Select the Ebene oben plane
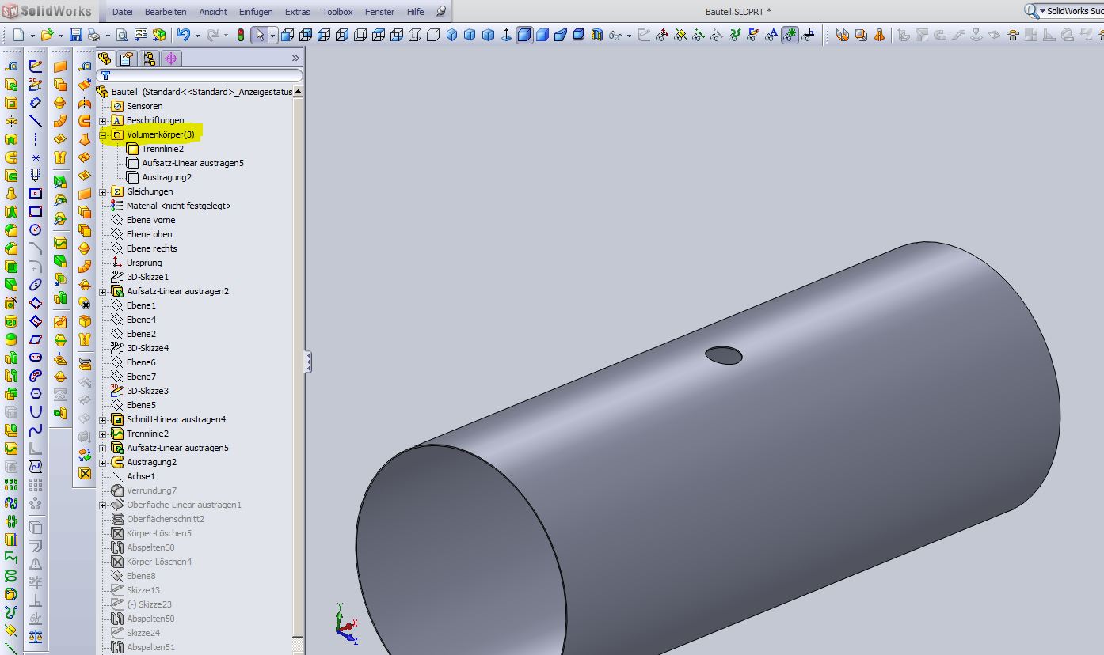 coord(149,234)
